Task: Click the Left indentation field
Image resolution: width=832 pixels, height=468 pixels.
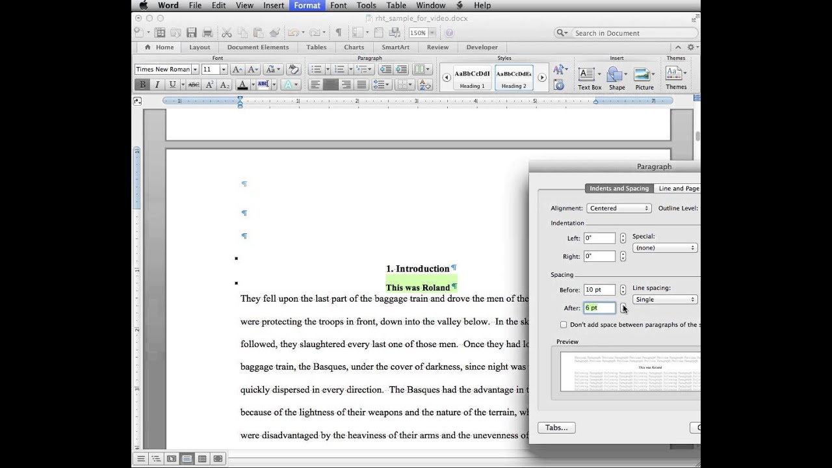Action: (599, 238)
